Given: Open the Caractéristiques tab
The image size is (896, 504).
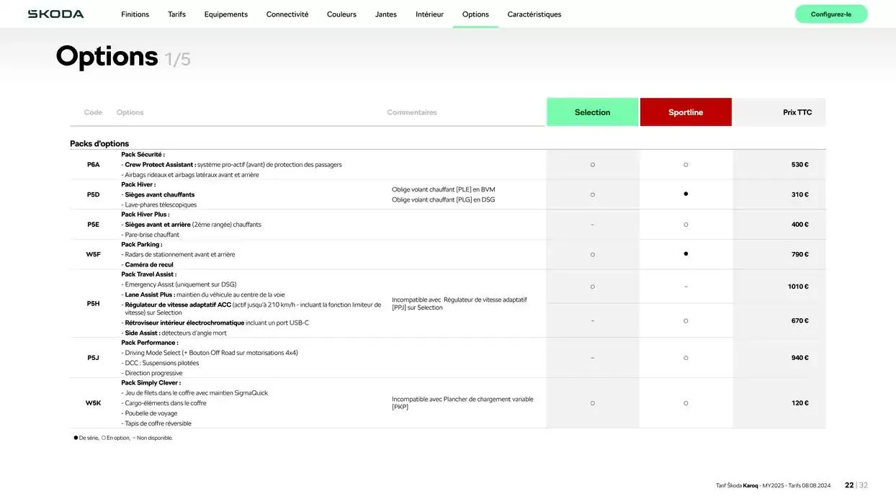Looking at the screenshot, I should [534, 14].
